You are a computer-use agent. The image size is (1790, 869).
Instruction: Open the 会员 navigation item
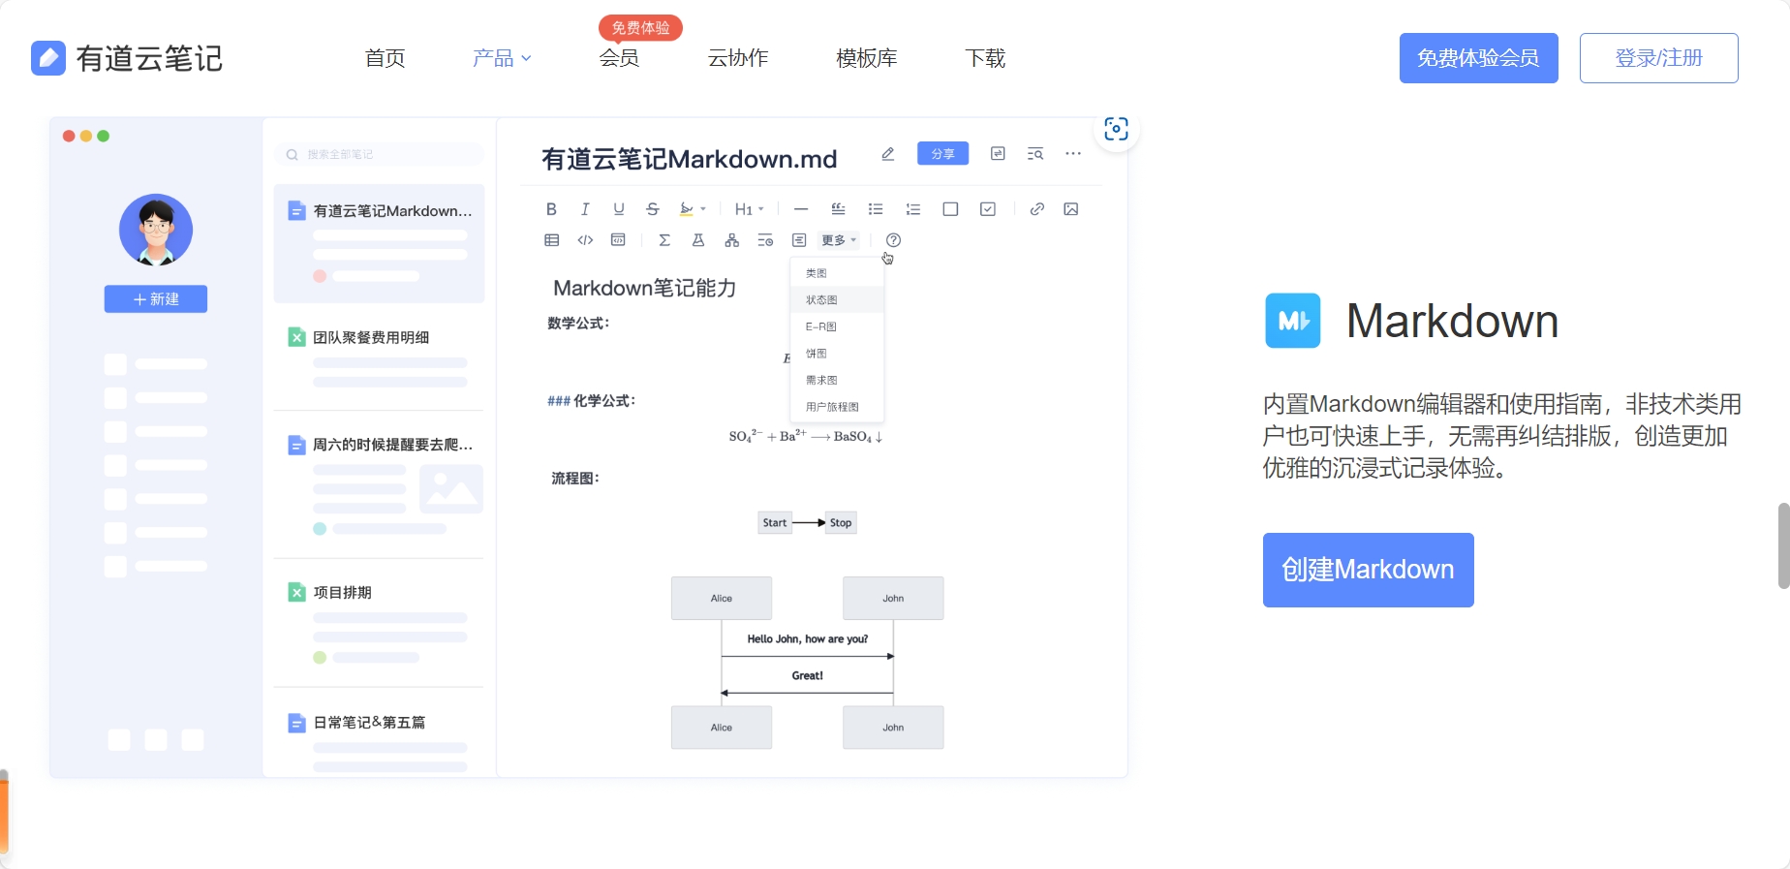click(620, 58)
